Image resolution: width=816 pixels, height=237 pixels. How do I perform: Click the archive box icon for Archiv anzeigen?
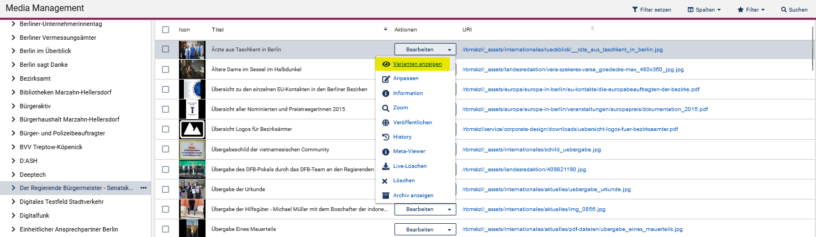click(x=386, y=196)
